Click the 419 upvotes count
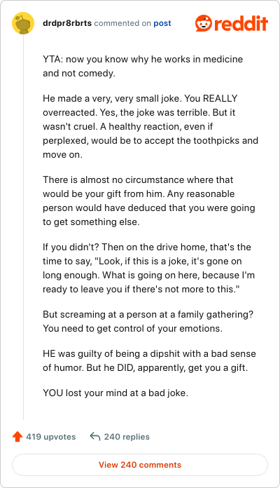Screen dimensions: 280x488 pos(51,437)
